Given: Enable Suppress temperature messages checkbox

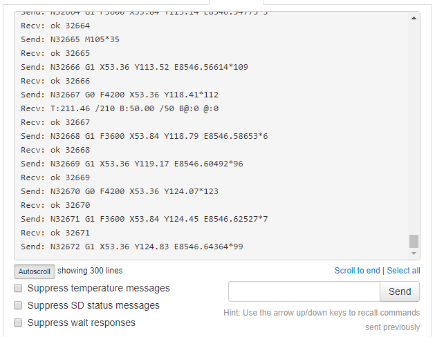Looking at the screenshot, I should point(19,288).
